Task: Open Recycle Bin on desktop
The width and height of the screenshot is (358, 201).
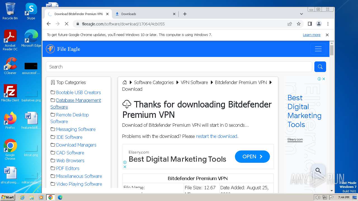Action: point(10,11)
